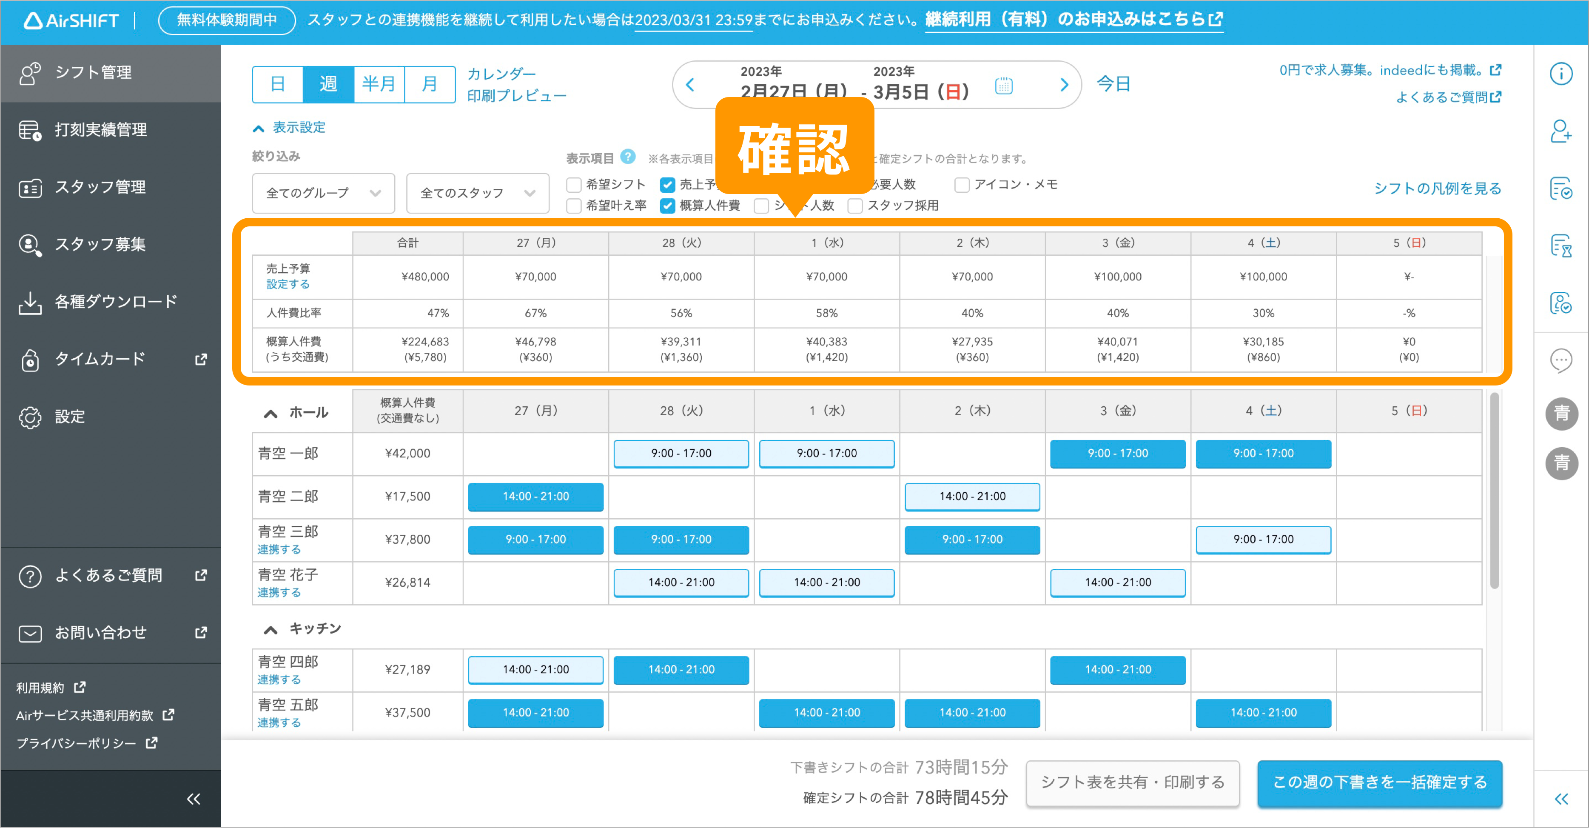The width and height of the screenshot is (1589, 828).
Task: Click 青空 三郎 連携する link
Action: click(279, 549)
